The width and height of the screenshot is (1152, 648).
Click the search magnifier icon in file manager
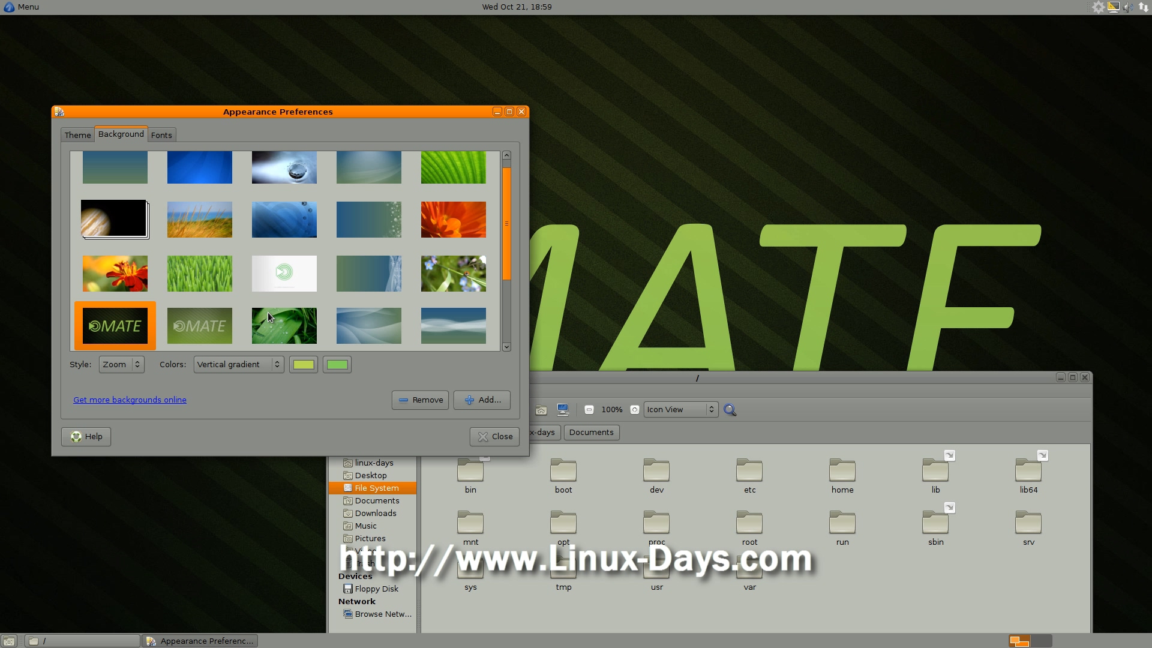coord(730,410)
